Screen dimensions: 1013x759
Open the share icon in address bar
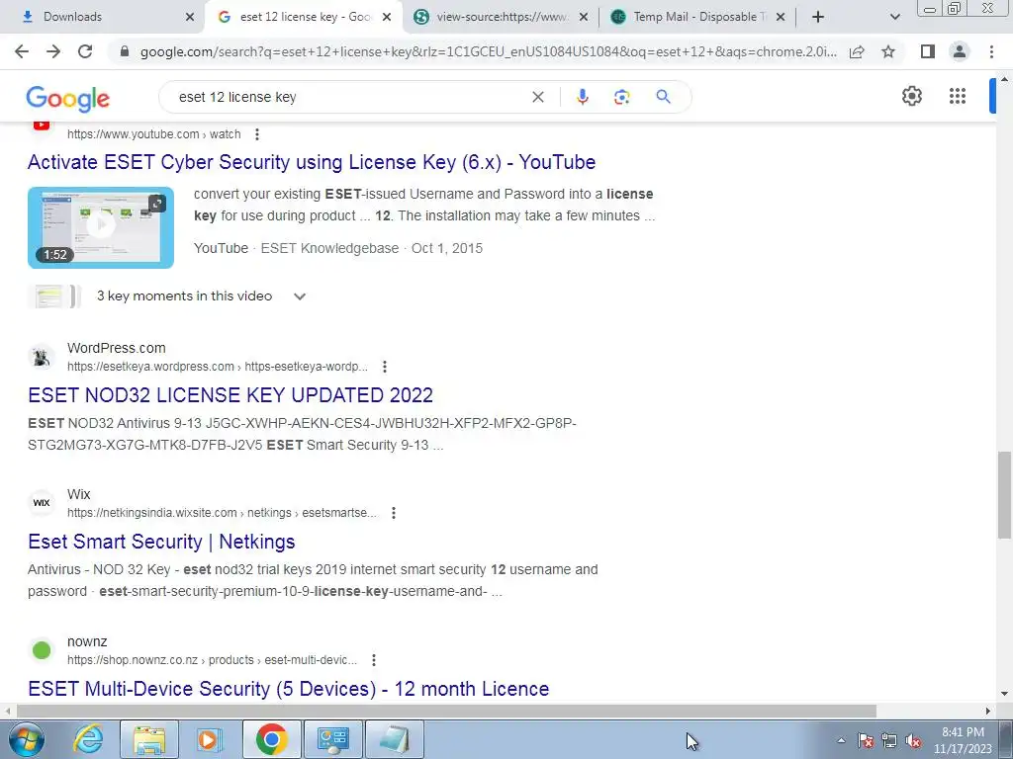pos(857,51)
